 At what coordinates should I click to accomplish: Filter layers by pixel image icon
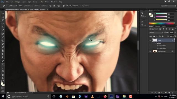[x=160, y=29]
